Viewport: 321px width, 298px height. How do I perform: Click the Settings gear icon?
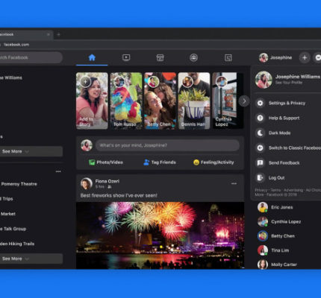coord(260,103)
